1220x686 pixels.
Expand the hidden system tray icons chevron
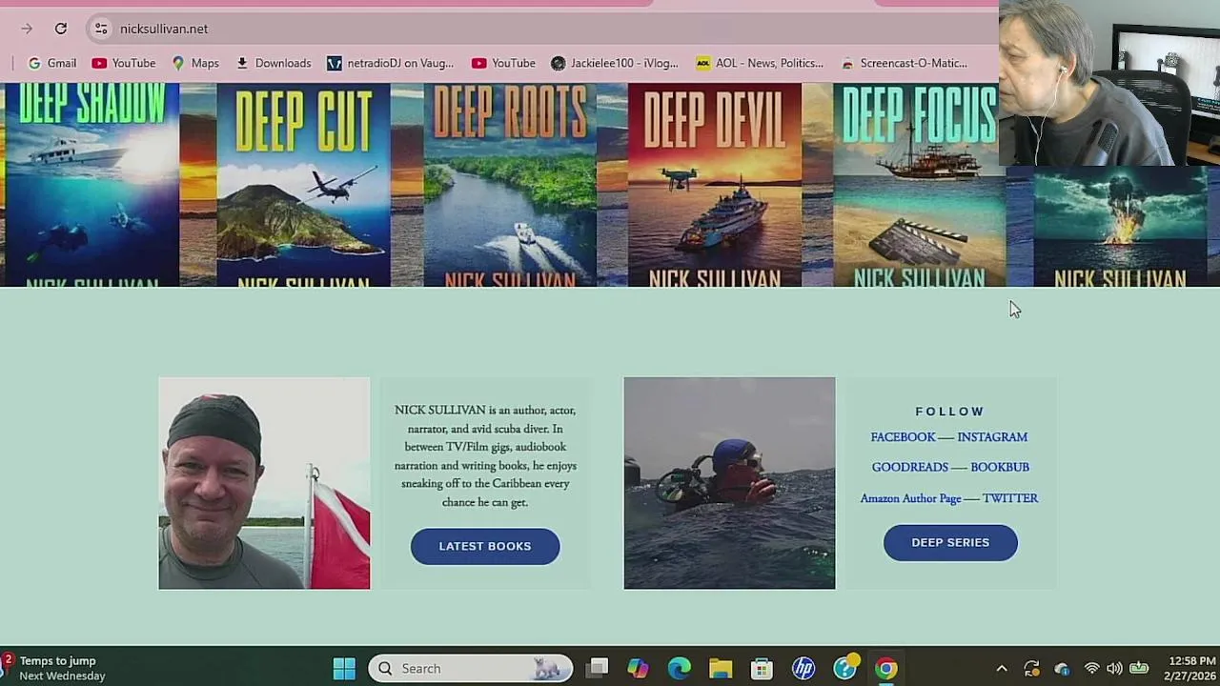1002,669
